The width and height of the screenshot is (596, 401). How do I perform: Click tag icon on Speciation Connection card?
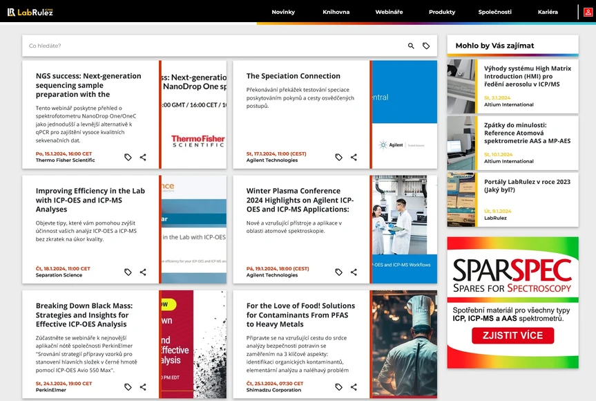click(x=338, y=157)
